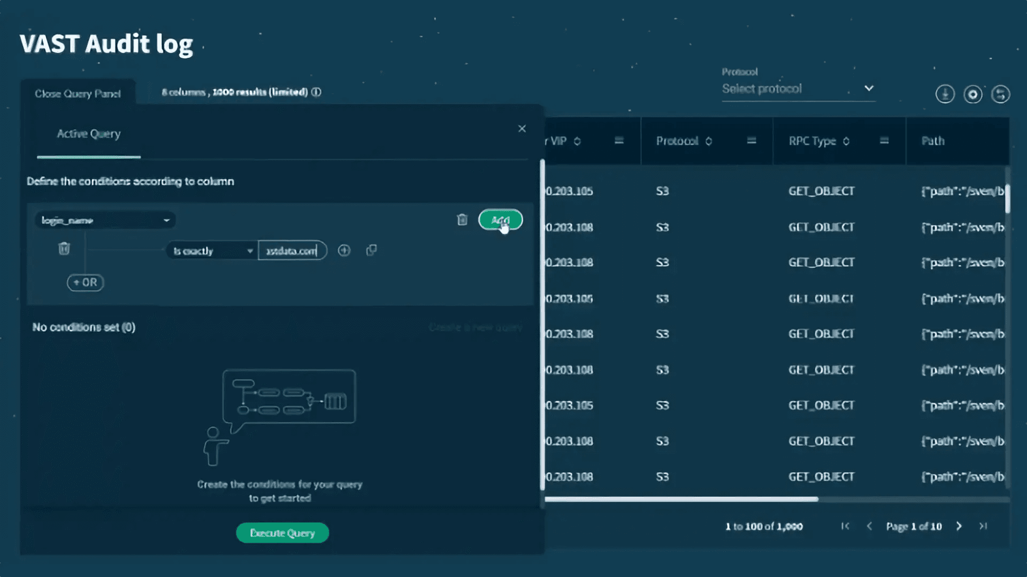Open the RPC Type column menu icon
1027x577 pixels.
tap(884, 141)
